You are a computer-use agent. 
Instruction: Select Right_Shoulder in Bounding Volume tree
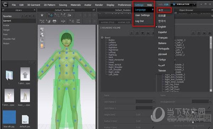[x=115, y=67]
